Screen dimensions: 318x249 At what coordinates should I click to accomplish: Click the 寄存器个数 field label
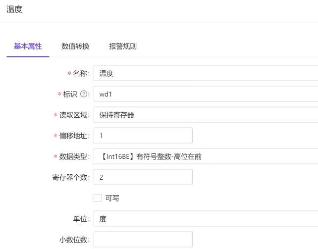[70, 177]
